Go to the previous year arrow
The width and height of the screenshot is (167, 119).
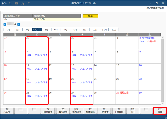click(x=5, y=24)
